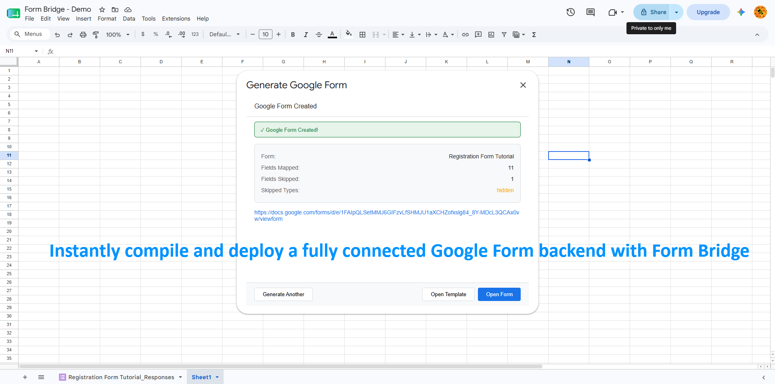Click the Upgrade button
The width and height of the screenshot is (775, 384).
pyautogui.click(x=708, y=12)
